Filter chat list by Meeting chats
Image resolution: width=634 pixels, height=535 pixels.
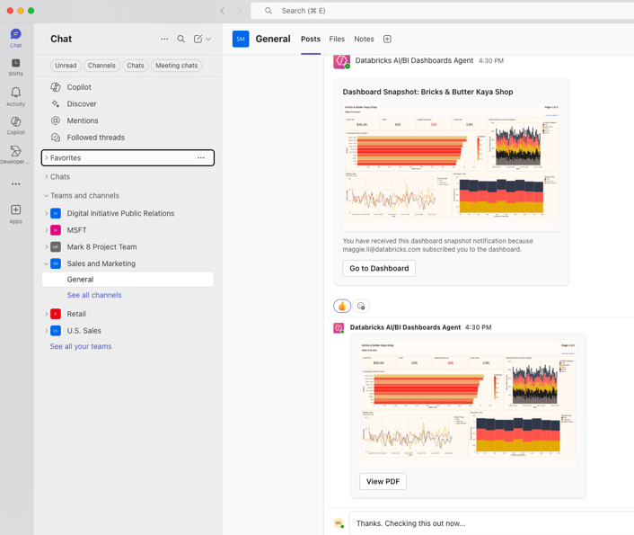pos(176,66)
